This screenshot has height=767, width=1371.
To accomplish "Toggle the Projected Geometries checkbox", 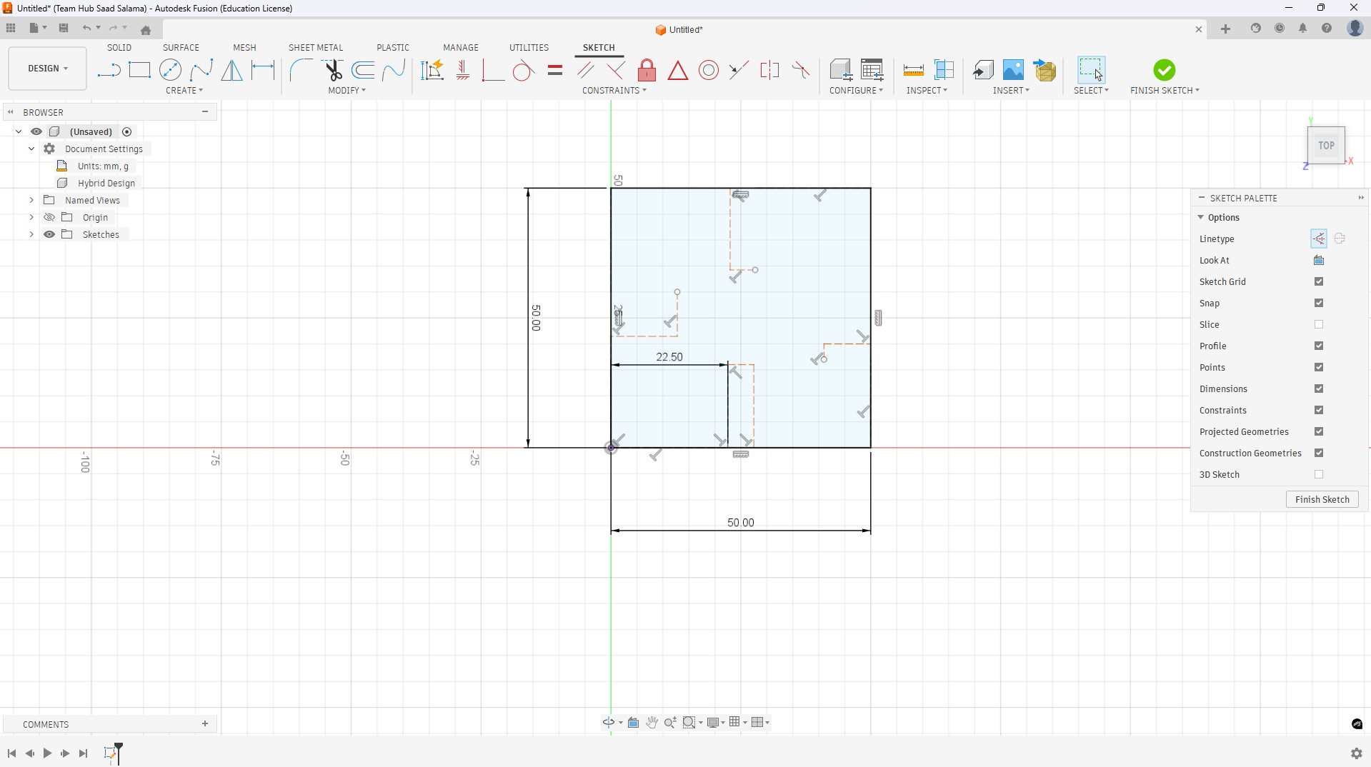I will point(1319,431).
